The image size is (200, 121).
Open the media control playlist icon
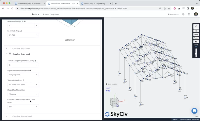pos(183,8)
